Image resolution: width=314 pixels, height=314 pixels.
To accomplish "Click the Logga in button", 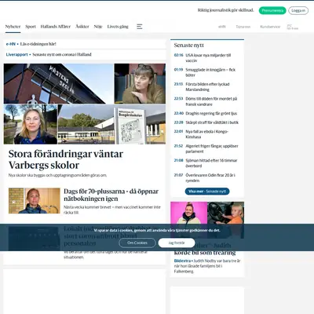I will pyautogui.click(x=298, y=10).
